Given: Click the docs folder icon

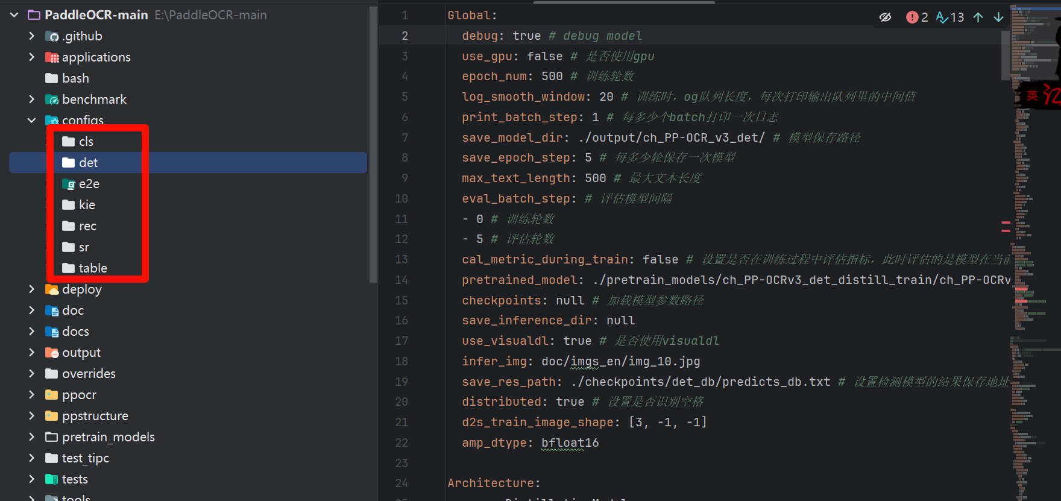Looking at the screenshot, I should point(52,332).
